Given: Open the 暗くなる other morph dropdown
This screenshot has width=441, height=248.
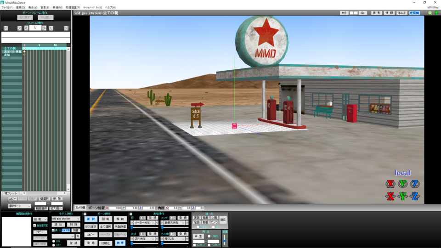Looking at the screenshot, I should (175, 239).
